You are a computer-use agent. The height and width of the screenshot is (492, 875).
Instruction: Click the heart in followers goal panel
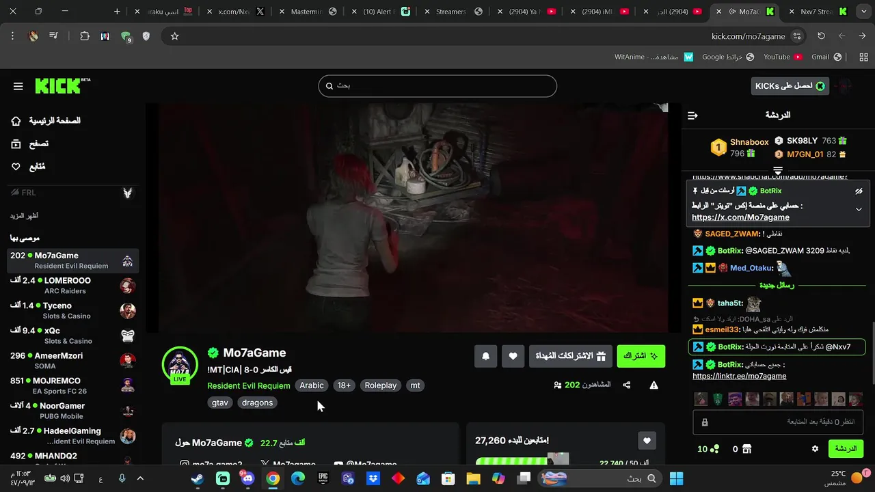pos(647,441)
